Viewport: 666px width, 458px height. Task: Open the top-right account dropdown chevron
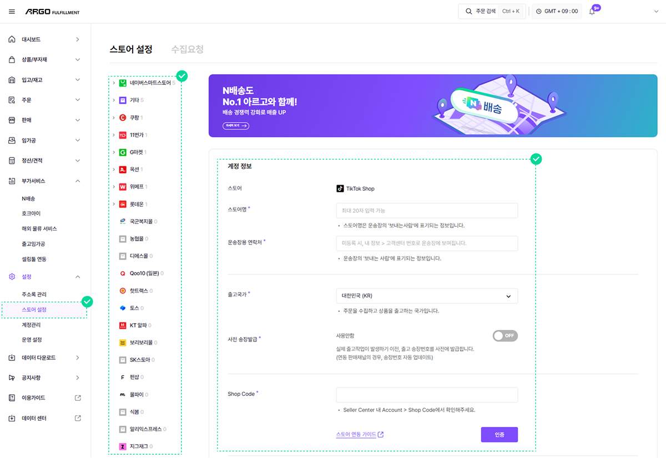coord(656,12)
